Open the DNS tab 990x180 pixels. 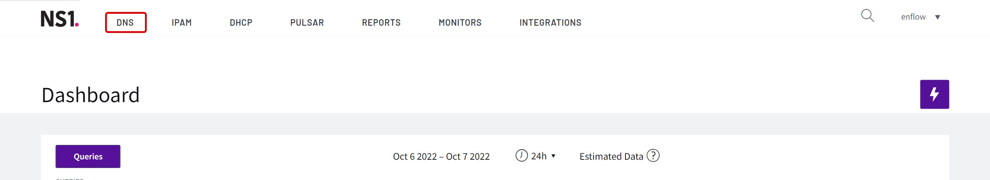coord(125,23)
